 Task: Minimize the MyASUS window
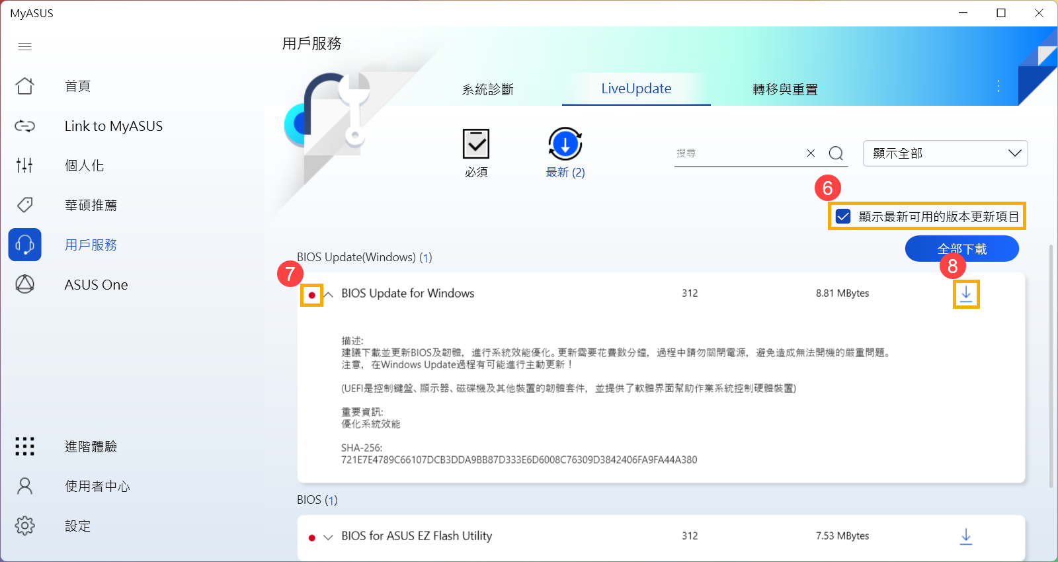tap(963, 13)
